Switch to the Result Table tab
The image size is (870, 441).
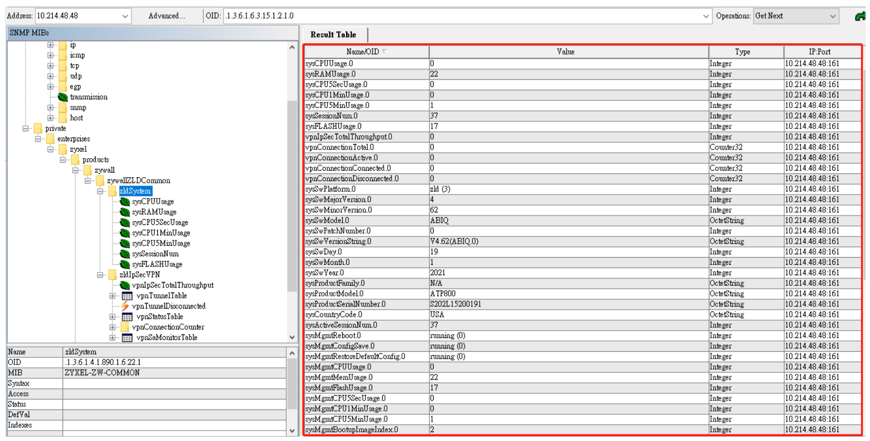pyautogui.click(x=333, y=34)
